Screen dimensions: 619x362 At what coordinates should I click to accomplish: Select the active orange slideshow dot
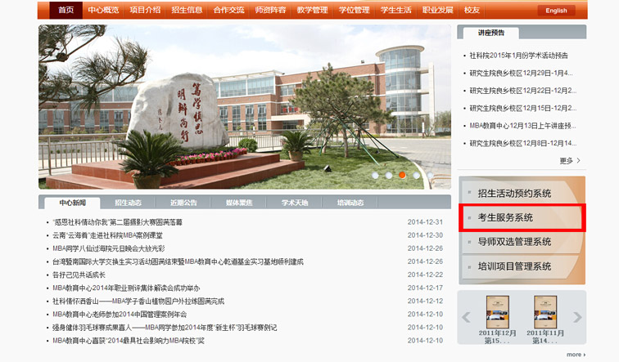pos(402,175)
